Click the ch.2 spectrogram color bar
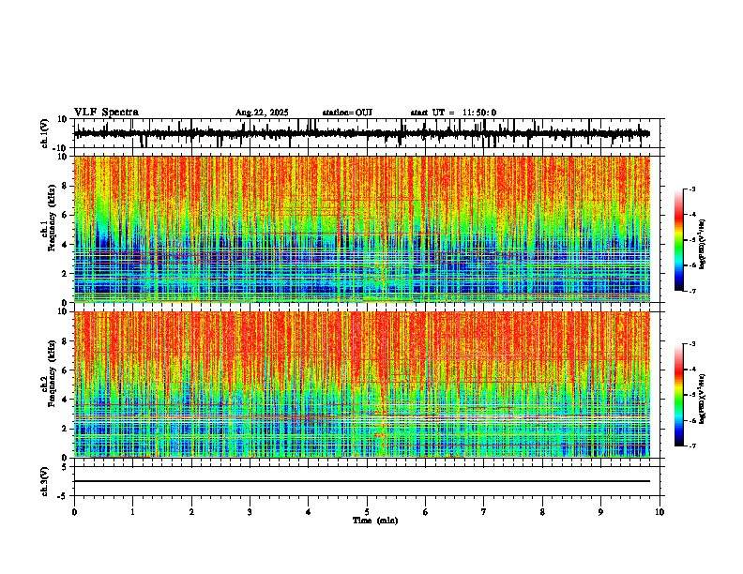Screen dimensions: 743x574 (679, 395)
